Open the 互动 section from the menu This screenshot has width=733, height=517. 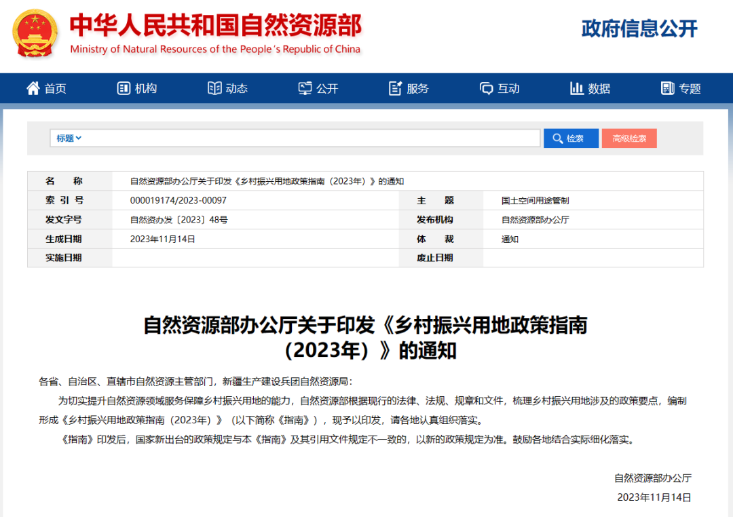pyautogui.click(x=499, y=88)
